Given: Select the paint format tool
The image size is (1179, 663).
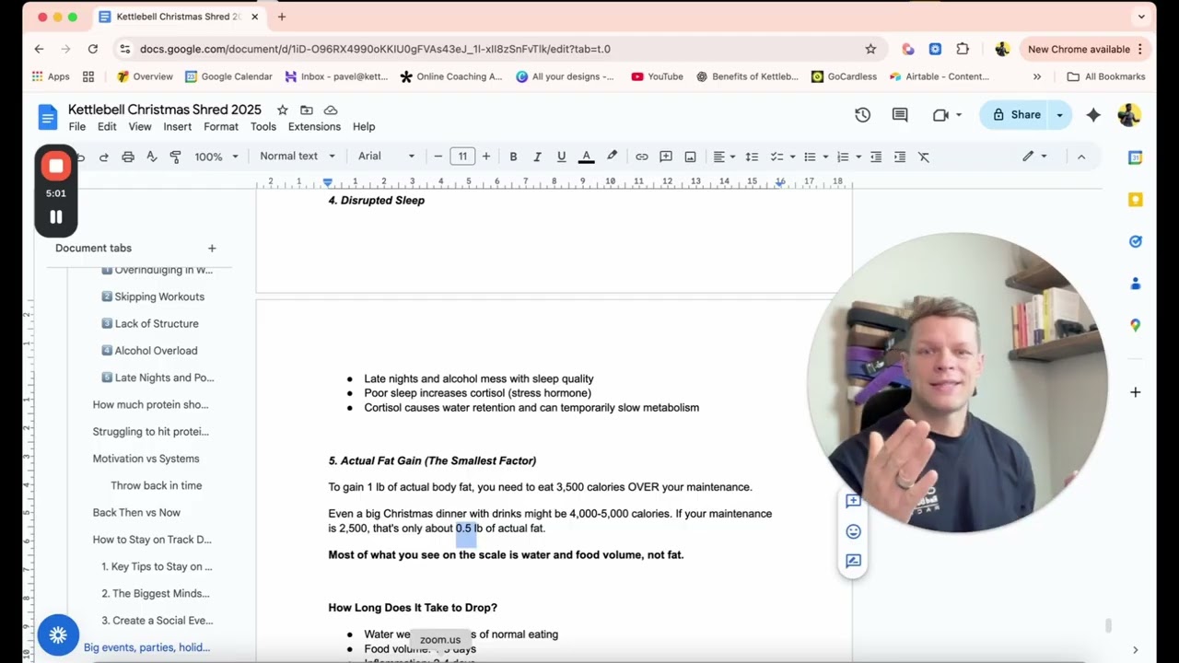Looking at the screenshot, I should 176,157.
